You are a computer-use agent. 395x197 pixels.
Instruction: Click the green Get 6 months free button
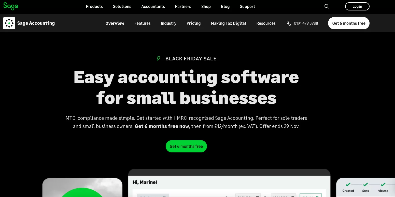click(x=186, y=146)
